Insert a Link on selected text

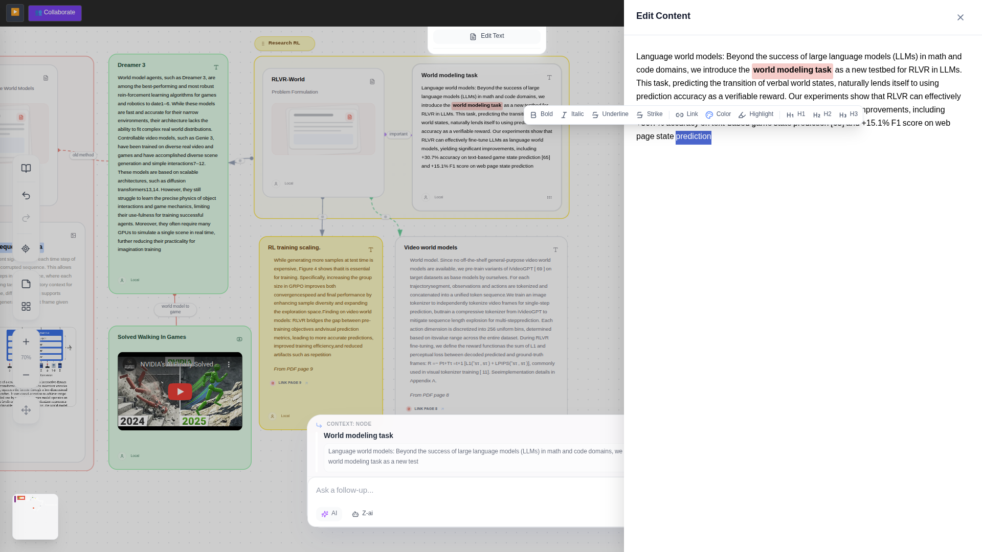coord(686,114)
